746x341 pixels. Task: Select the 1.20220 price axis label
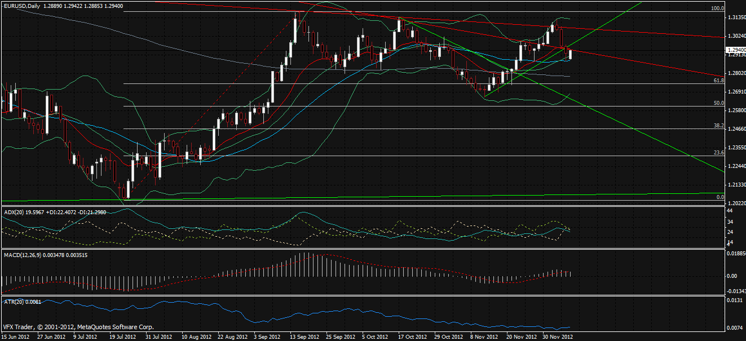tap(735, 203)
